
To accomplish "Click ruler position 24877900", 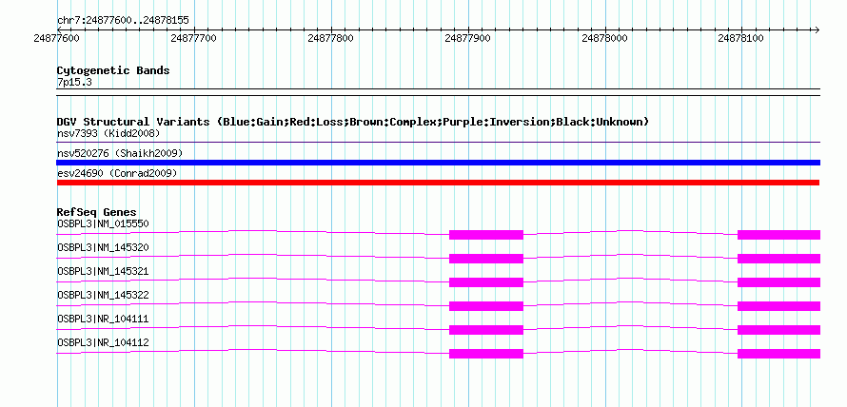I will 468,38.
